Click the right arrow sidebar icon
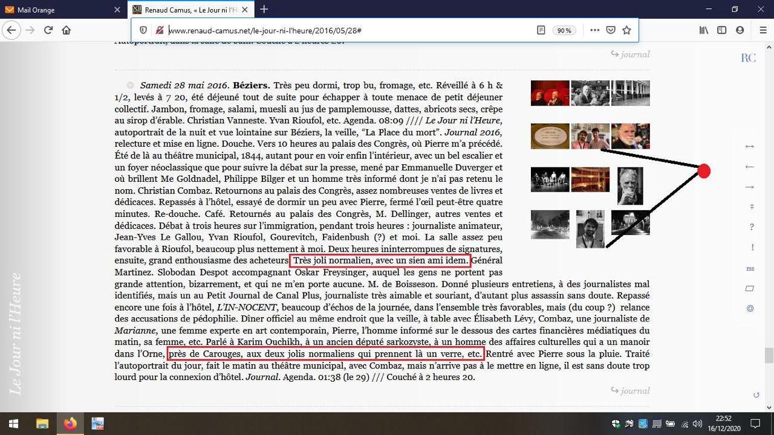The image size is (774, 435). 750,187
